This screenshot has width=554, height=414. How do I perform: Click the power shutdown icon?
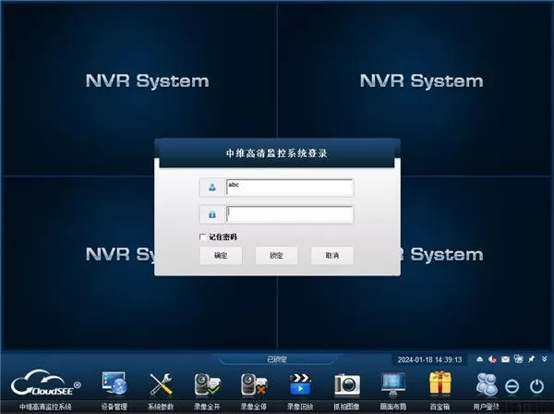[x=536, y=386]
